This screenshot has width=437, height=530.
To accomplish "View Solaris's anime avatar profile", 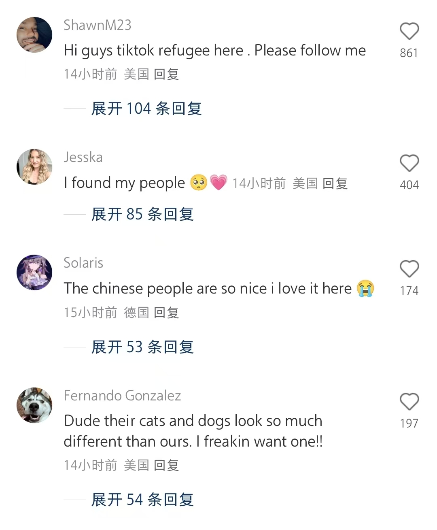I will (x=34, y=272).
